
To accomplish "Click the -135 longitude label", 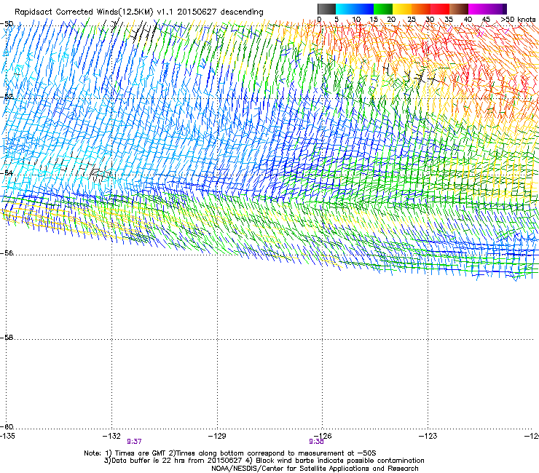I will (7, 436).
